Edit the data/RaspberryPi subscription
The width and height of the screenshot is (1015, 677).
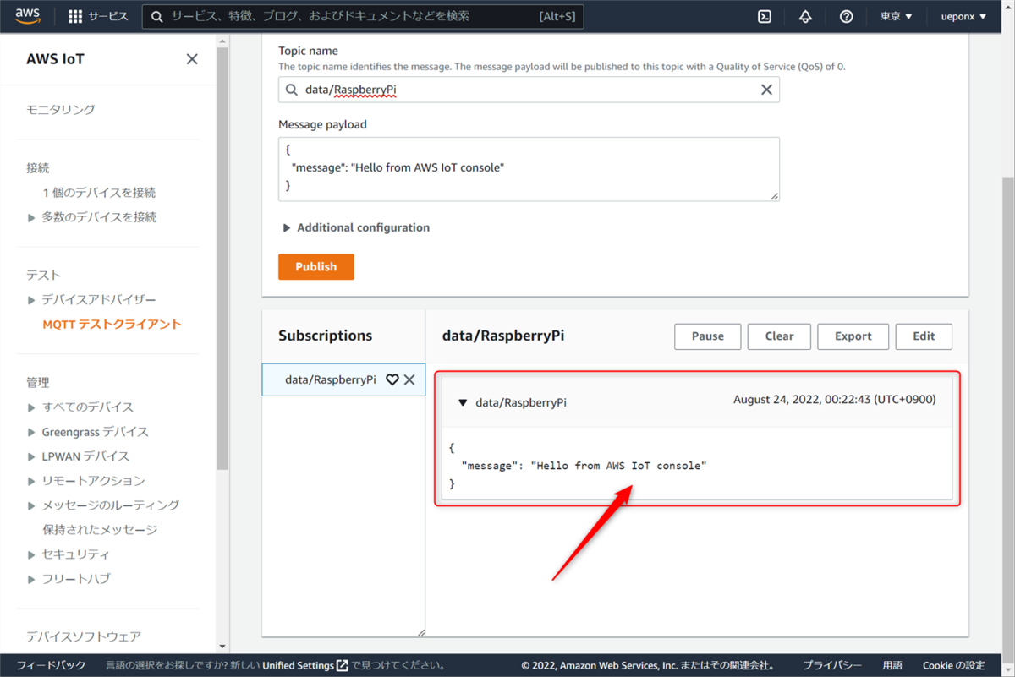click(x=924, y=336)
